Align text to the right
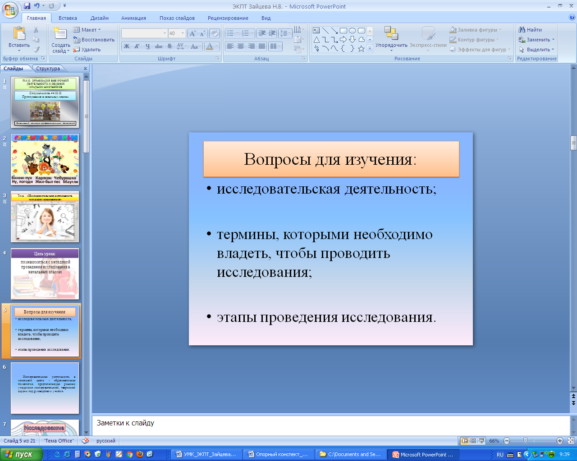The height and width of the screenshot is (461, 577). click(x=251, y=46)
